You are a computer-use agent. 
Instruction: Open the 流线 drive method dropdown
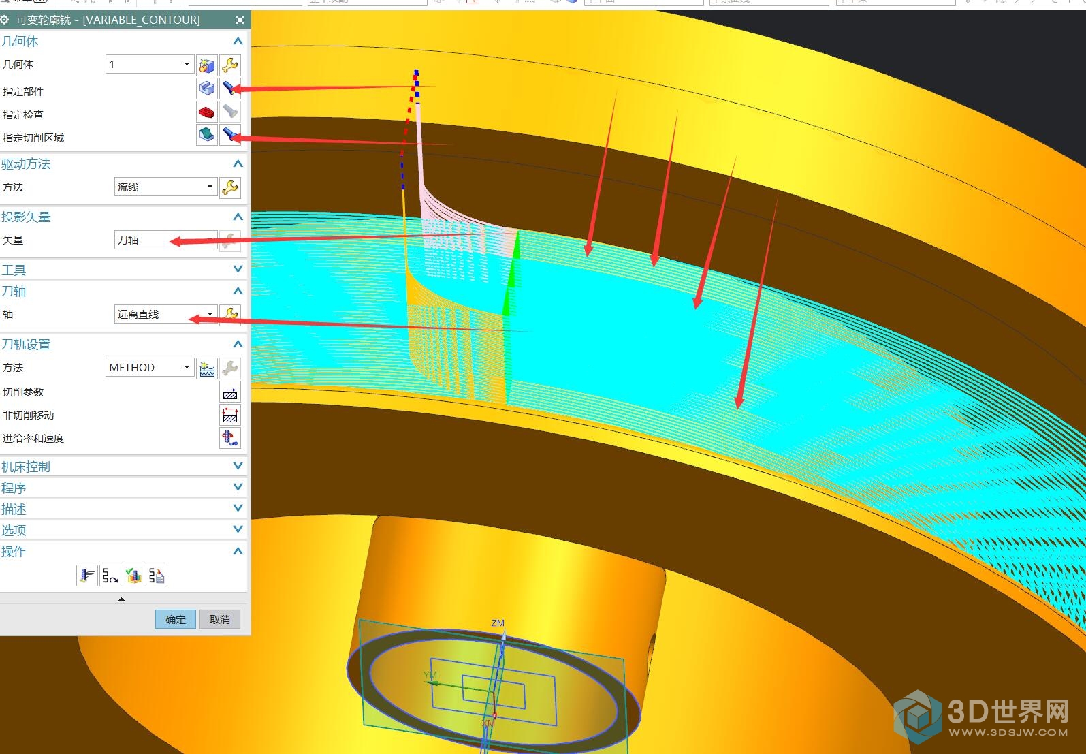165,187
